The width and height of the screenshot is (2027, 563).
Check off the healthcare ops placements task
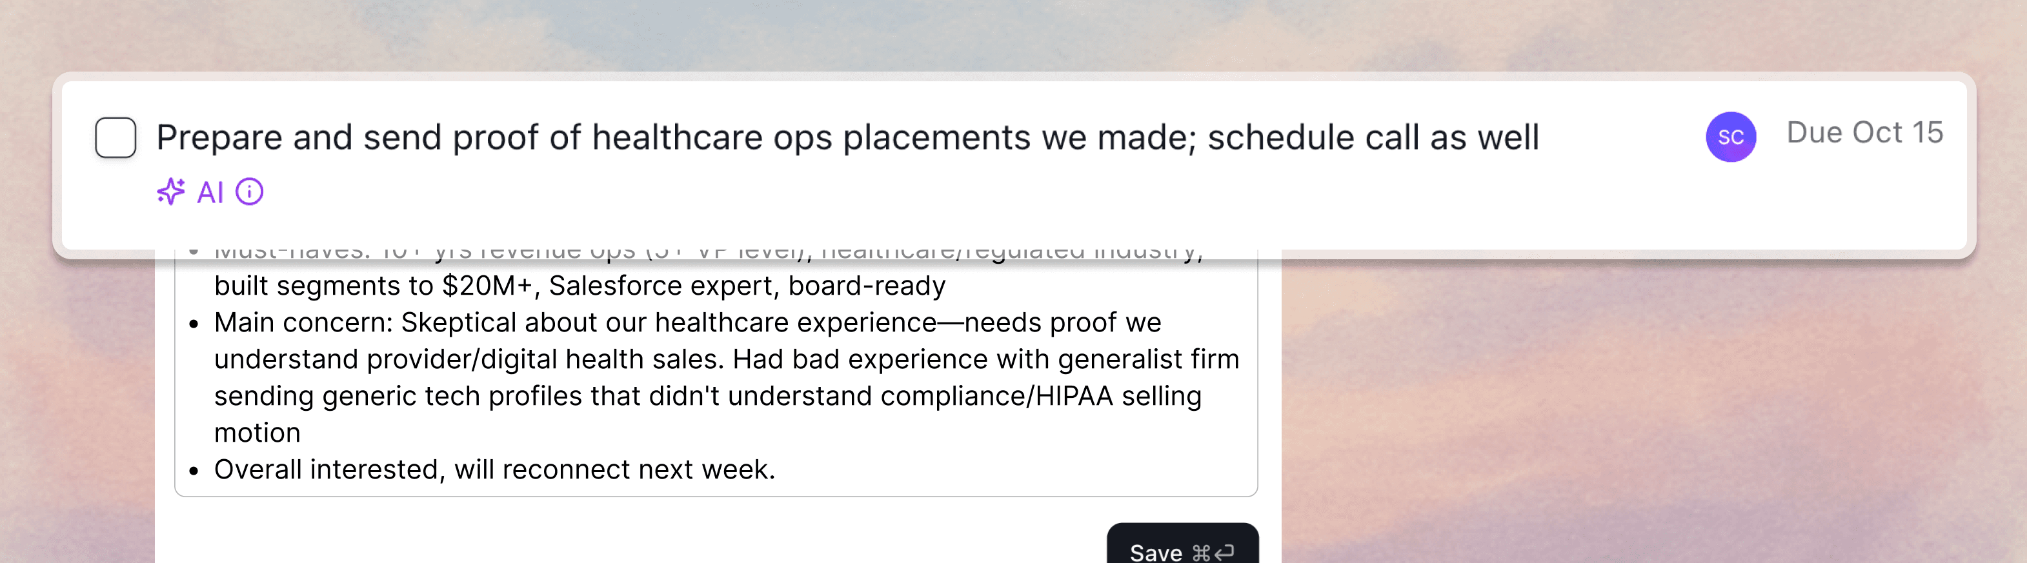115,137
